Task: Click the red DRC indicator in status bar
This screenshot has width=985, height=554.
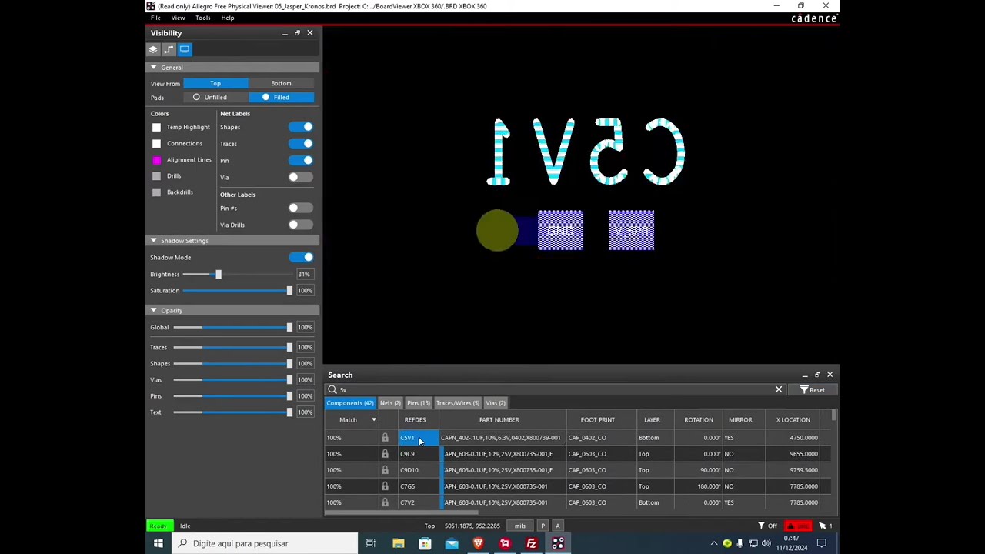Action: coord(797,526)
